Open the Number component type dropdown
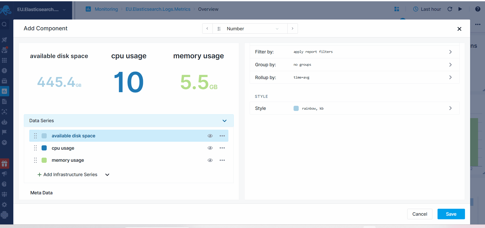Image resolution: width=485 pixels, height=228 pixels. 250,29
